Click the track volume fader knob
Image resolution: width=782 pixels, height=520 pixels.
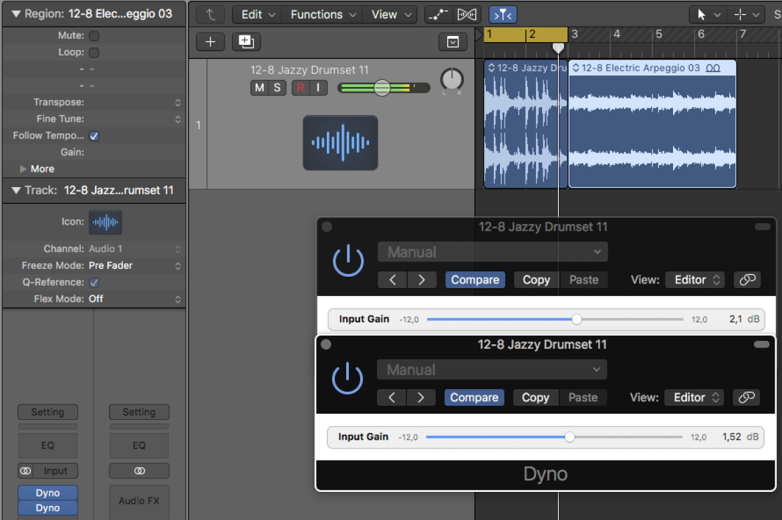[382, 88]
